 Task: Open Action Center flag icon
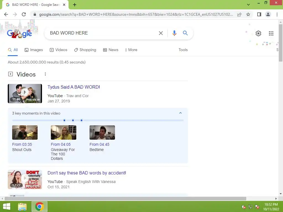tap(257, 207)
